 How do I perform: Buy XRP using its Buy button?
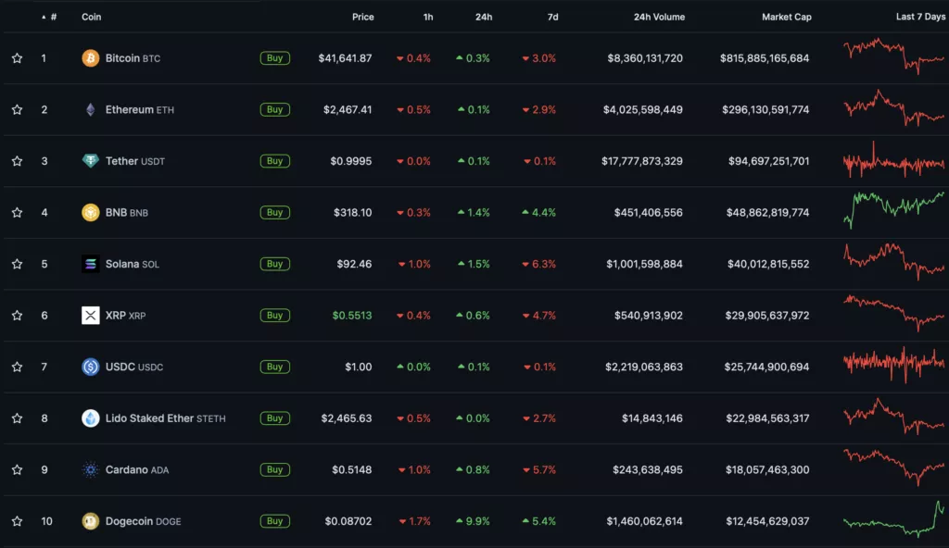274,315
